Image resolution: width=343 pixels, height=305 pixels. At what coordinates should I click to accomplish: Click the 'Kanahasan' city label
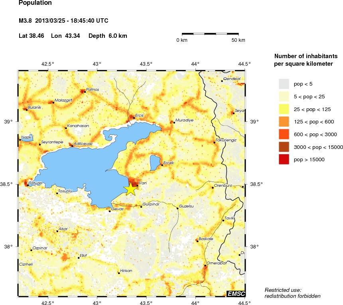click(x=78, y=125)
